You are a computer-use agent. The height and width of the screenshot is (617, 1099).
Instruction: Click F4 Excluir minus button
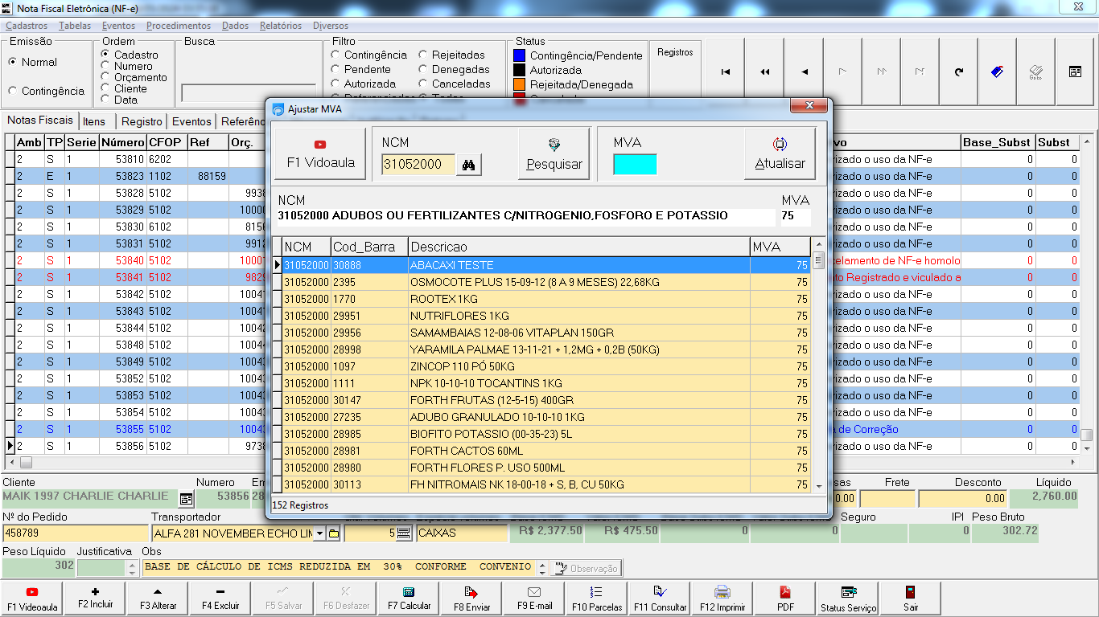click(220, 599)
